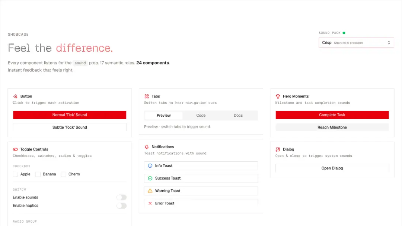Viewport: 402px width, 226px height.
Task: Click the Dialog card icon
Action: pyautogui.click(x=278, y=149)
